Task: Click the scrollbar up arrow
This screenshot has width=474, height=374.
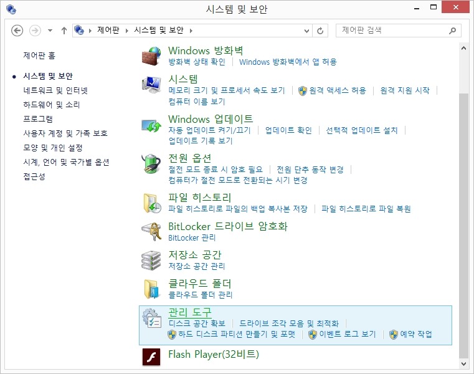Action: (x=463, y=48)
